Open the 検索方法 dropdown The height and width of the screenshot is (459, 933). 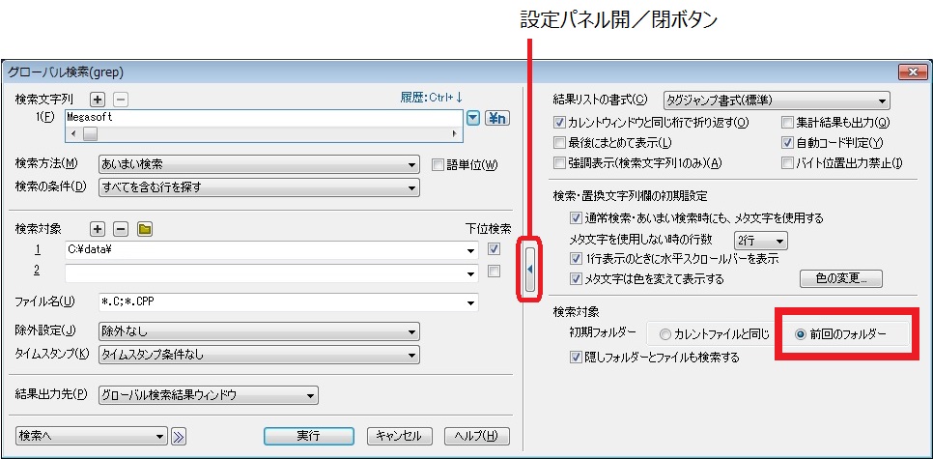[x=258, y=164]
